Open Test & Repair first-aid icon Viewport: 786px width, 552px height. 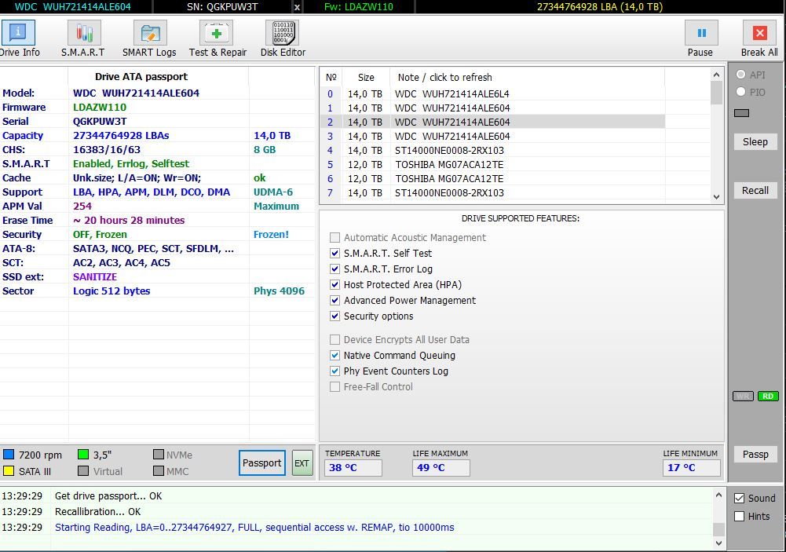(x=216, y=33)
